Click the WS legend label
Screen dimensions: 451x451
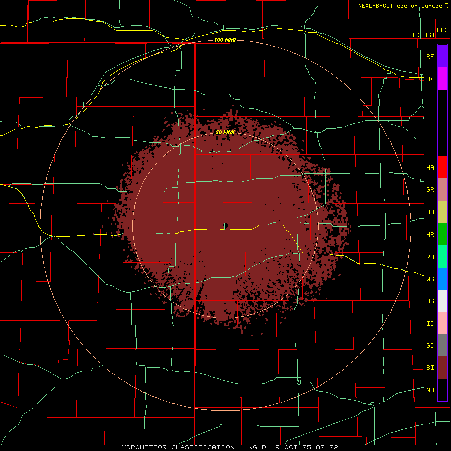tap(430, 279)
